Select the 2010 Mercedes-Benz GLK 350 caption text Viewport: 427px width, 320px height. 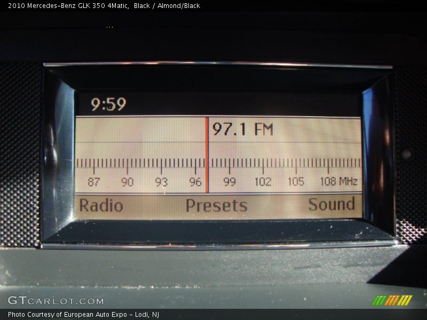(x=104, y=6)
